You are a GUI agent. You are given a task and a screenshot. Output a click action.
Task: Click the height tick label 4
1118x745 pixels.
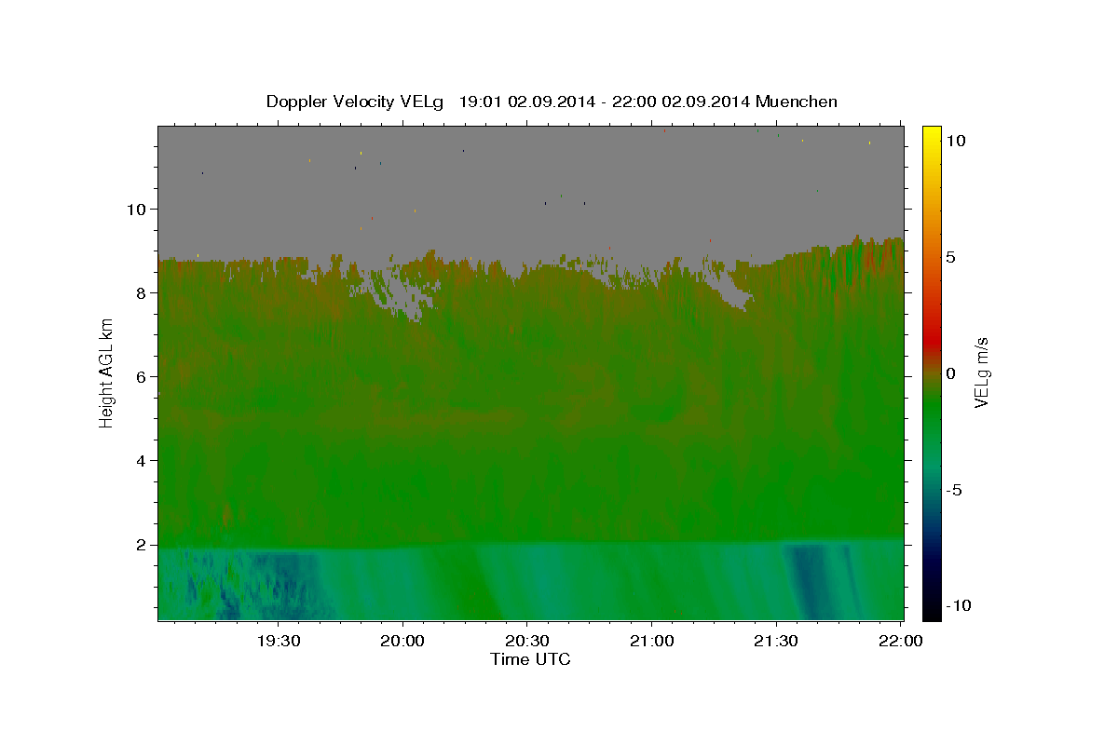pyautogui.click(x=142, y=460)
